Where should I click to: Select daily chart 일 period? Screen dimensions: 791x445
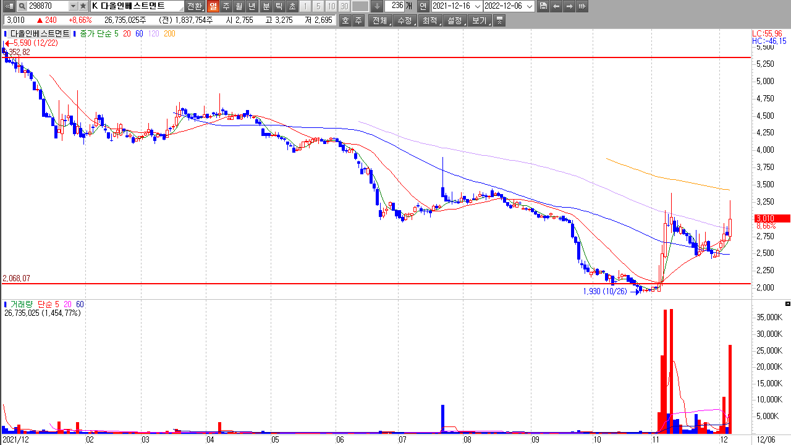(213, 6)
